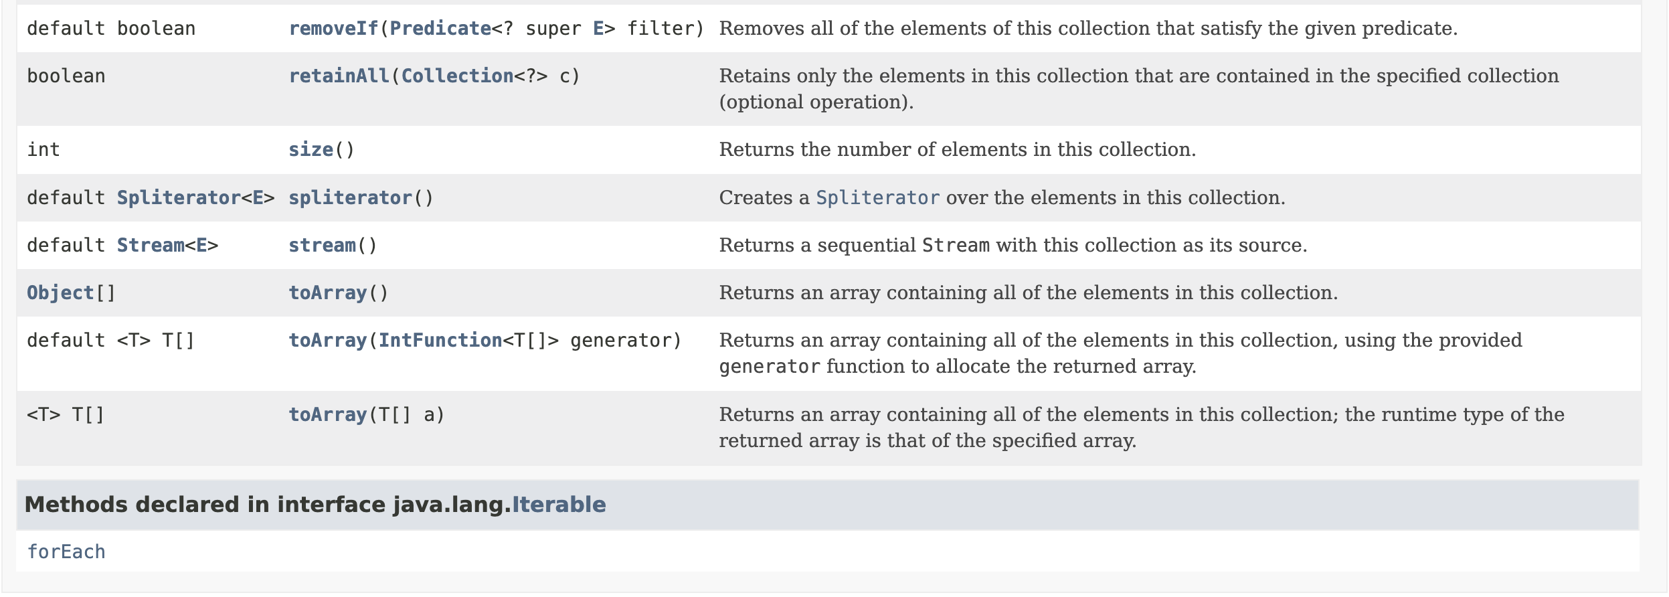The height and width of the screenshot is (597, 1669).
Task: Open the forEach method link
Action: point(66,552)
